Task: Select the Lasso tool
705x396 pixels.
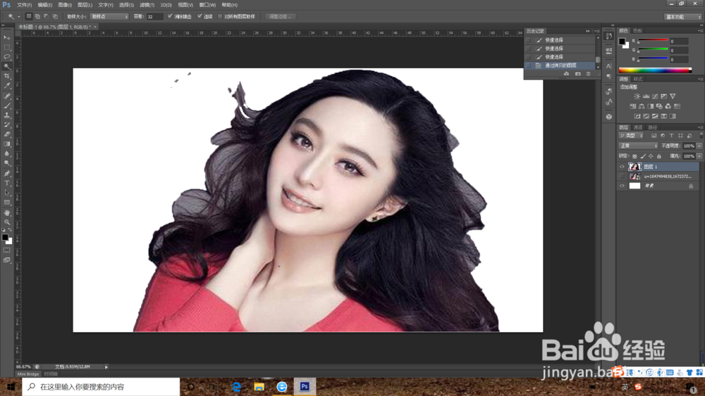Action: click(7, 57)
